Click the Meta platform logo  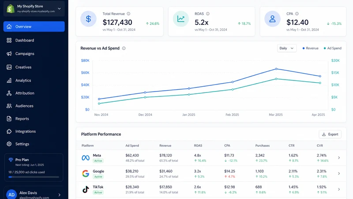pos(86,158)
